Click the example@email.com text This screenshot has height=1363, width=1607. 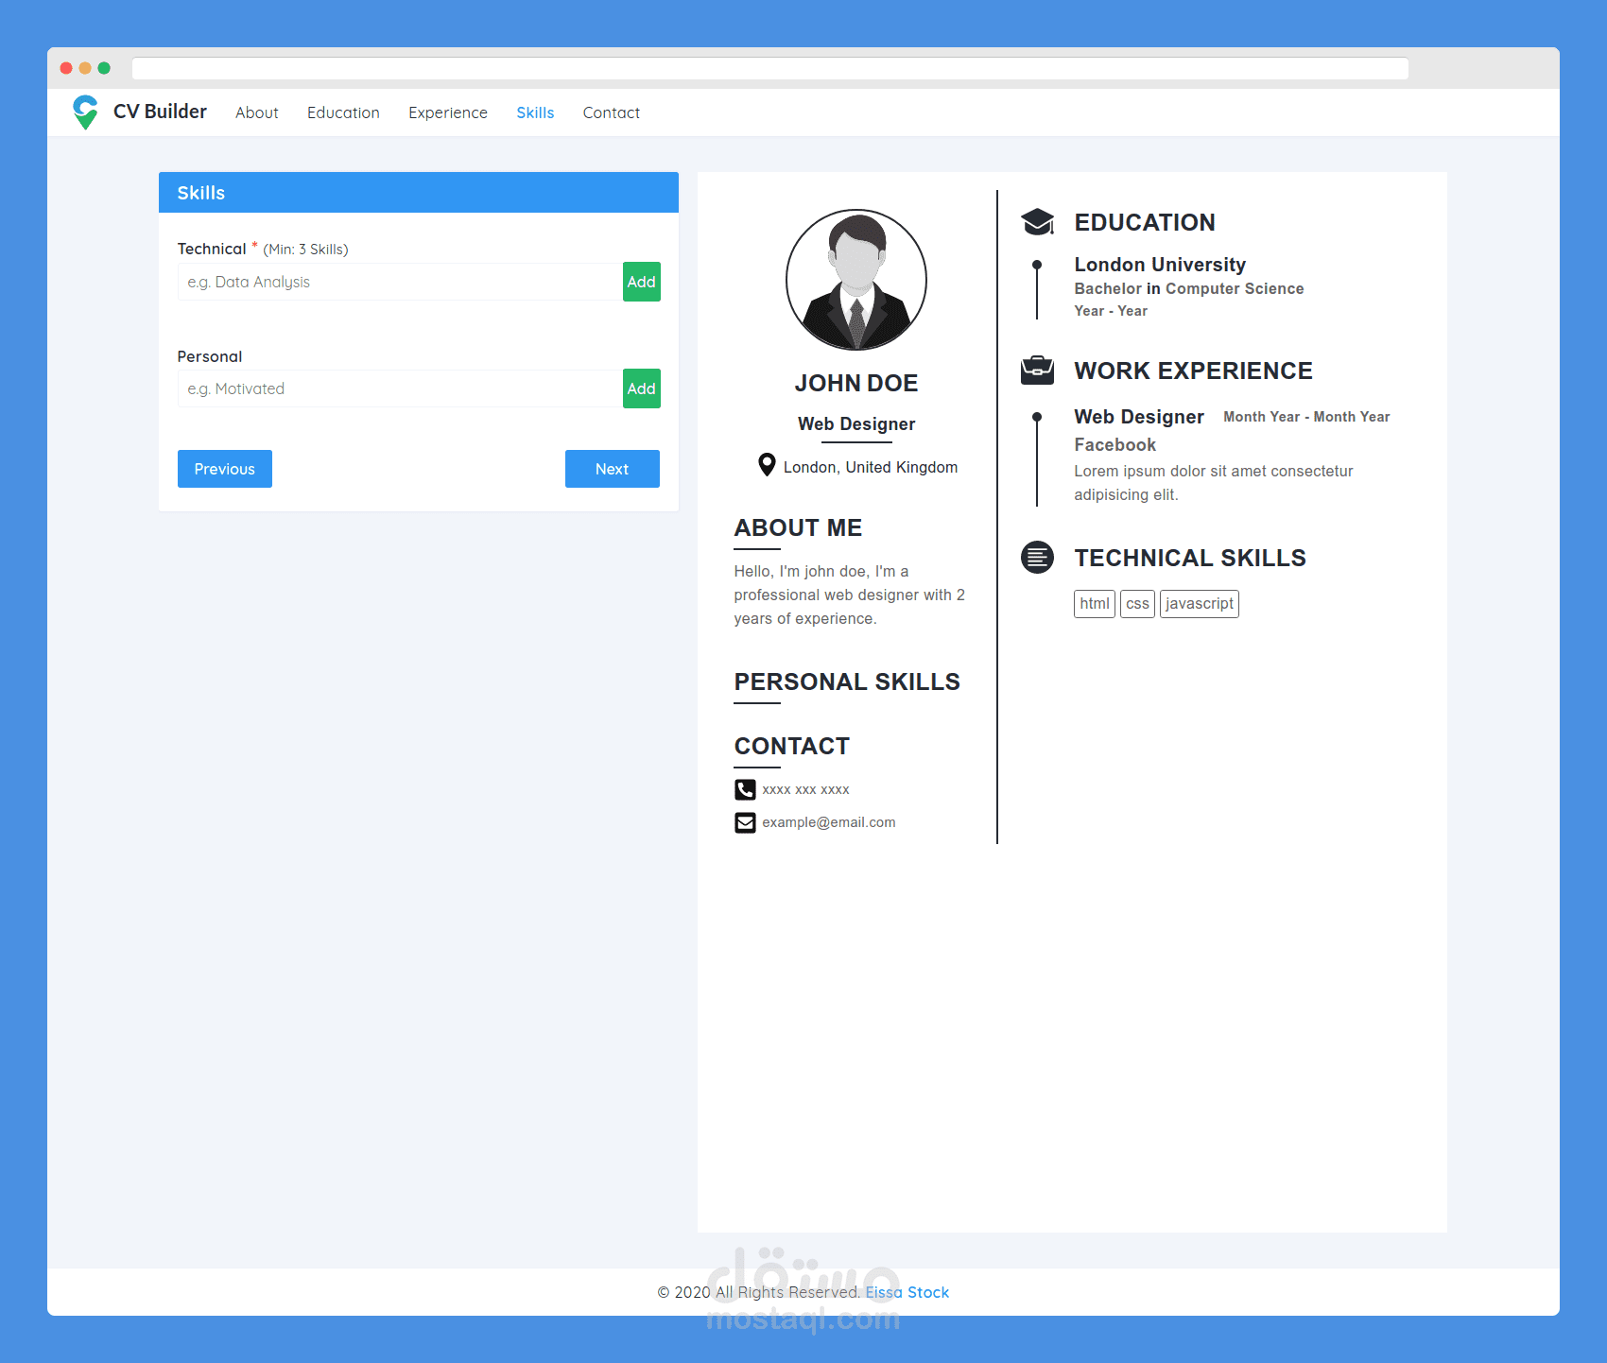[x=829, y=822]
